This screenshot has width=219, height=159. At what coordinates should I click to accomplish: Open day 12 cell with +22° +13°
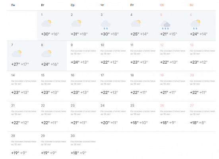[171, 56]
